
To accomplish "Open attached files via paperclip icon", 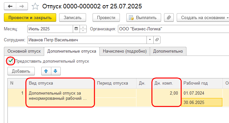I will click(x=169, y=17).
